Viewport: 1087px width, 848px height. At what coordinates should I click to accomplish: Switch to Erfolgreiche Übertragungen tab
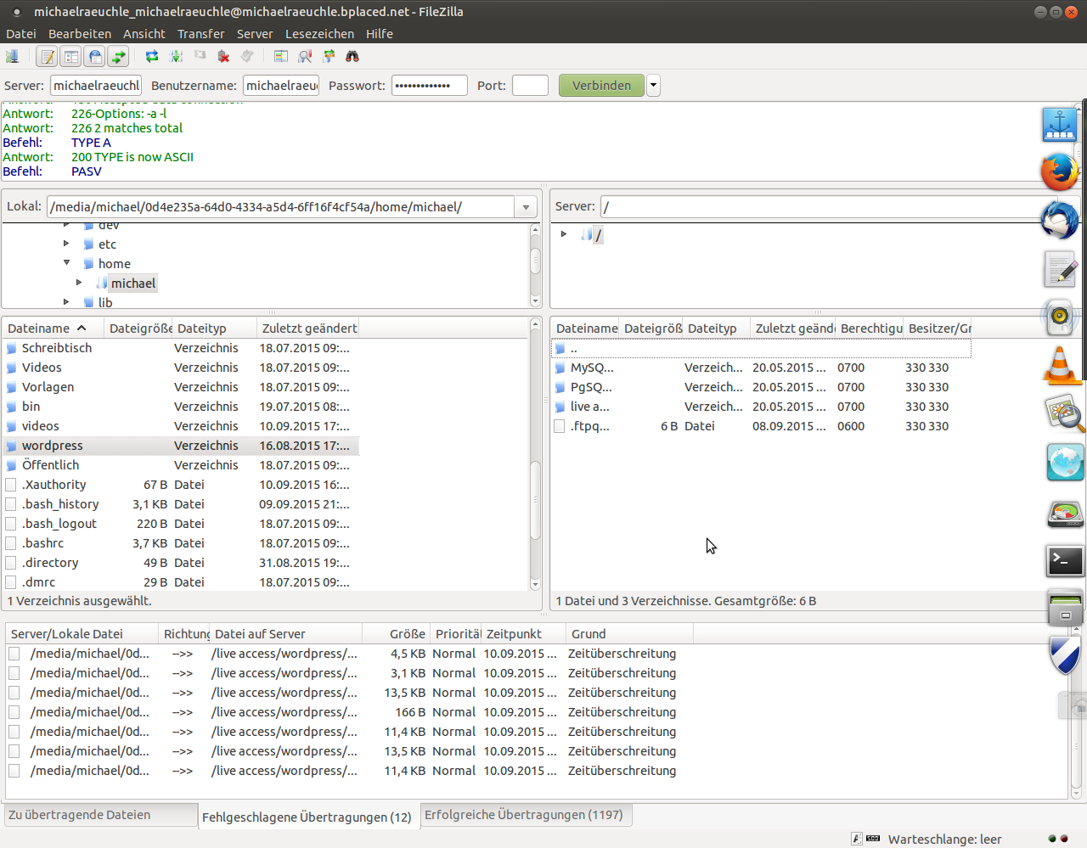coord(523,815)
